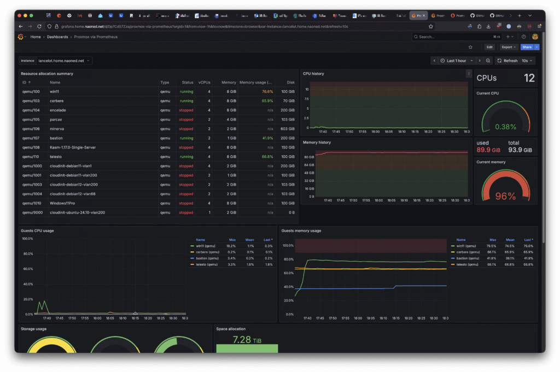
Task: Go to Dashboards in the breadcrumb
Action: pos(57,37)
